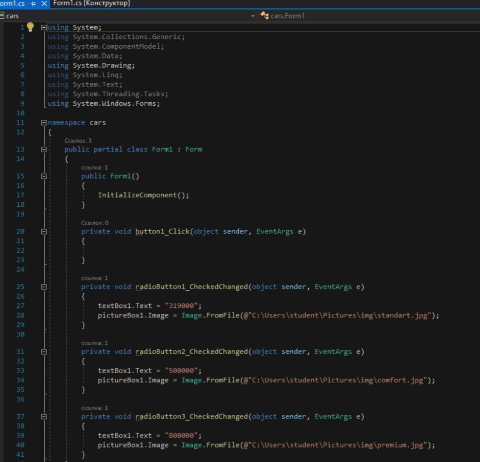Collapse the radioButton2_CheckedChanged method
The width and height of the screenshot is (480, 462).
[43, 352]
